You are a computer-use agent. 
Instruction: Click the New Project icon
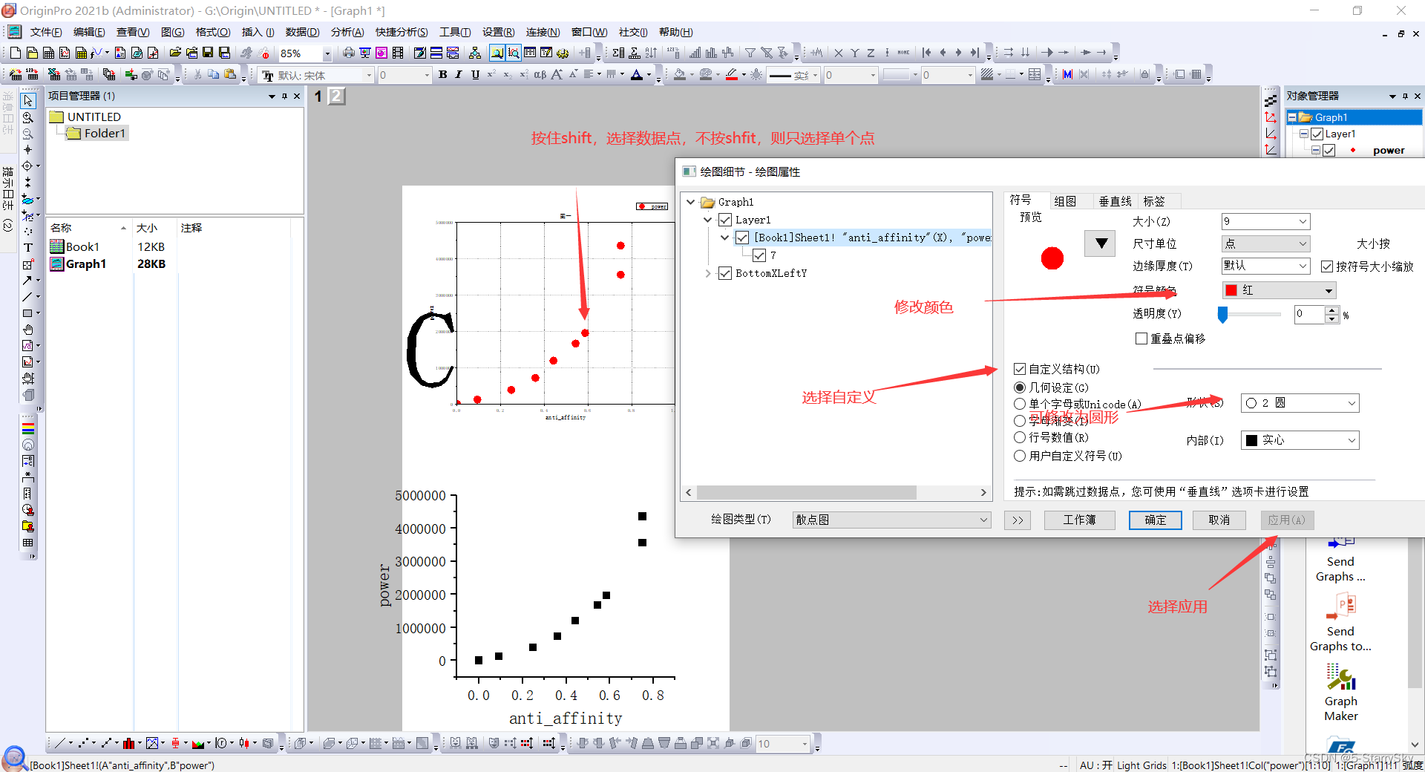(15, 53)
